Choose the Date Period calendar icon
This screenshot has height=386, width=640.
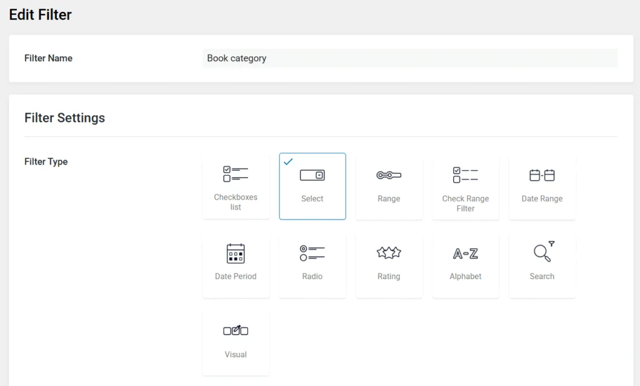pos(236,253)
